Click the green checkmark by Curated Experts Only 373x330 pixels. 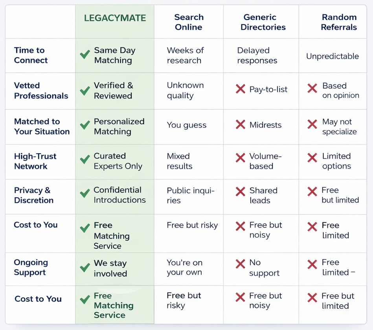click(85, 159)
